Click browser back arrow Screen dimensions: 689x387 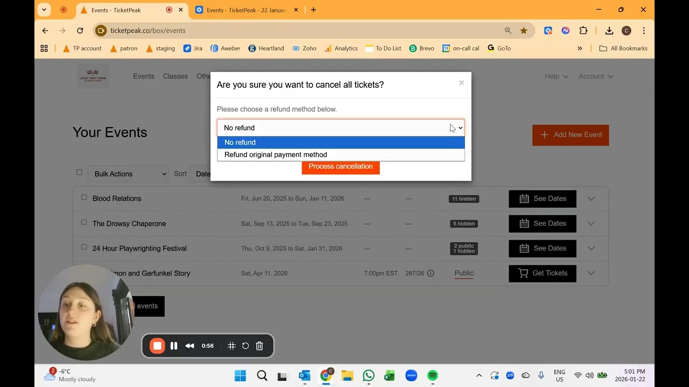point(45,31)
